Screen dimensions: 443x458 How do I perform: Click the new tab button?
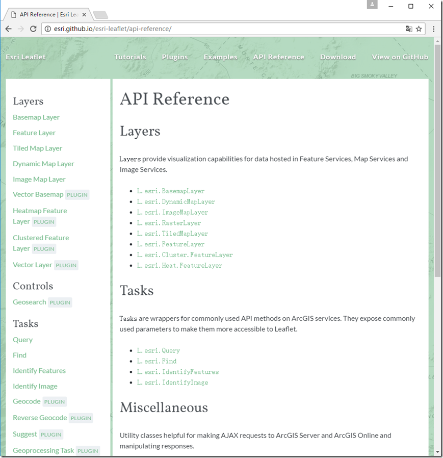(x=101, y=15)
